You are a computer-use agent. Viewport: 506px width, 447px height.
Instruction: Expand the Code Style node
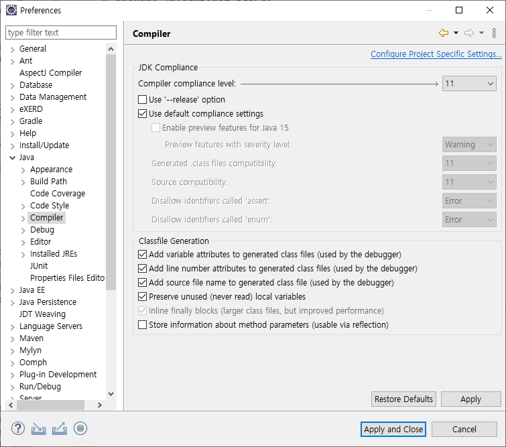(23, 206)
